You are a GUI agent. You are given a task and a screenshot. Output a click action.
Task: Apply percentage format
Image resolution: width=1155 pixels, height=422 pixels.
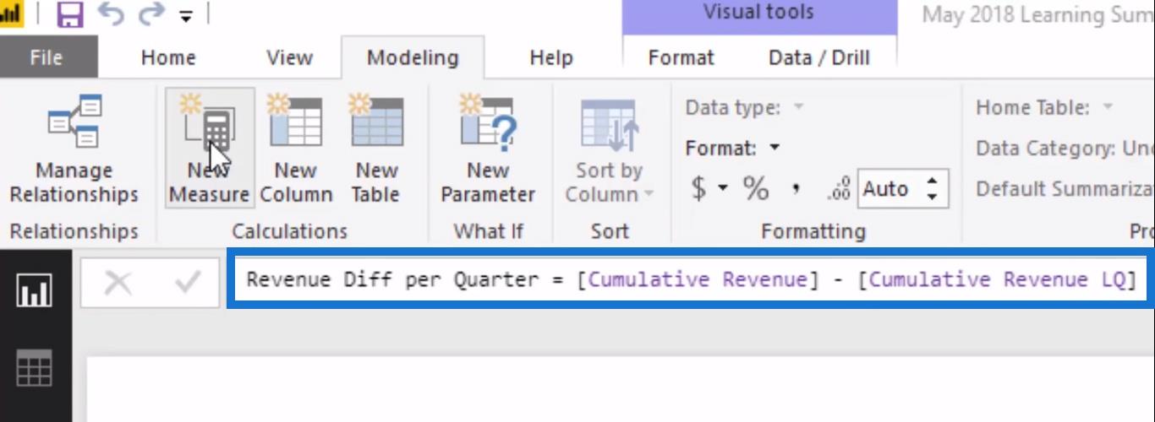(x=756, y=187)
